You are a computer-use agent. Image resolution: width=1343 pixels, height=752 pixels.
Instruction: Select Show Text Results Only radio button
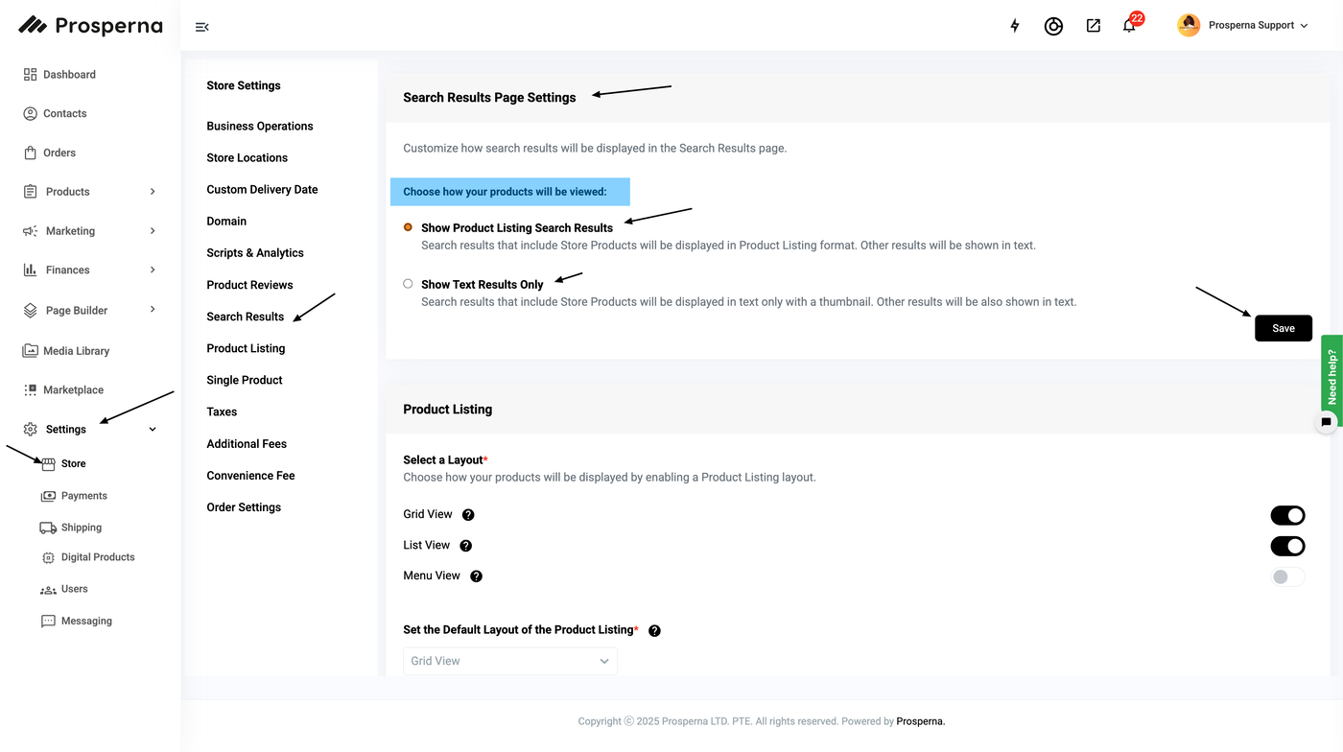coord(408,284)
